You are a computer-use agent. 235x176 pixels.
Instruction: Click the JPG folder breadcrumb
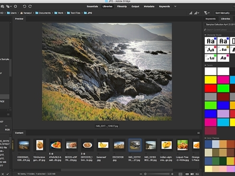(x=88, y=13)
